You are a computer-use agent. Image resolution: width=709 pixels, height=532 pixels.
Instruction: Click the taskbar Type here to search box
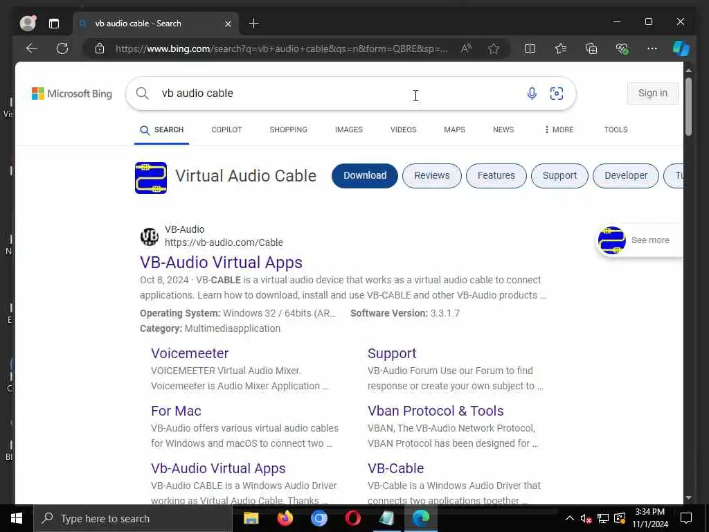pos(132,518)
